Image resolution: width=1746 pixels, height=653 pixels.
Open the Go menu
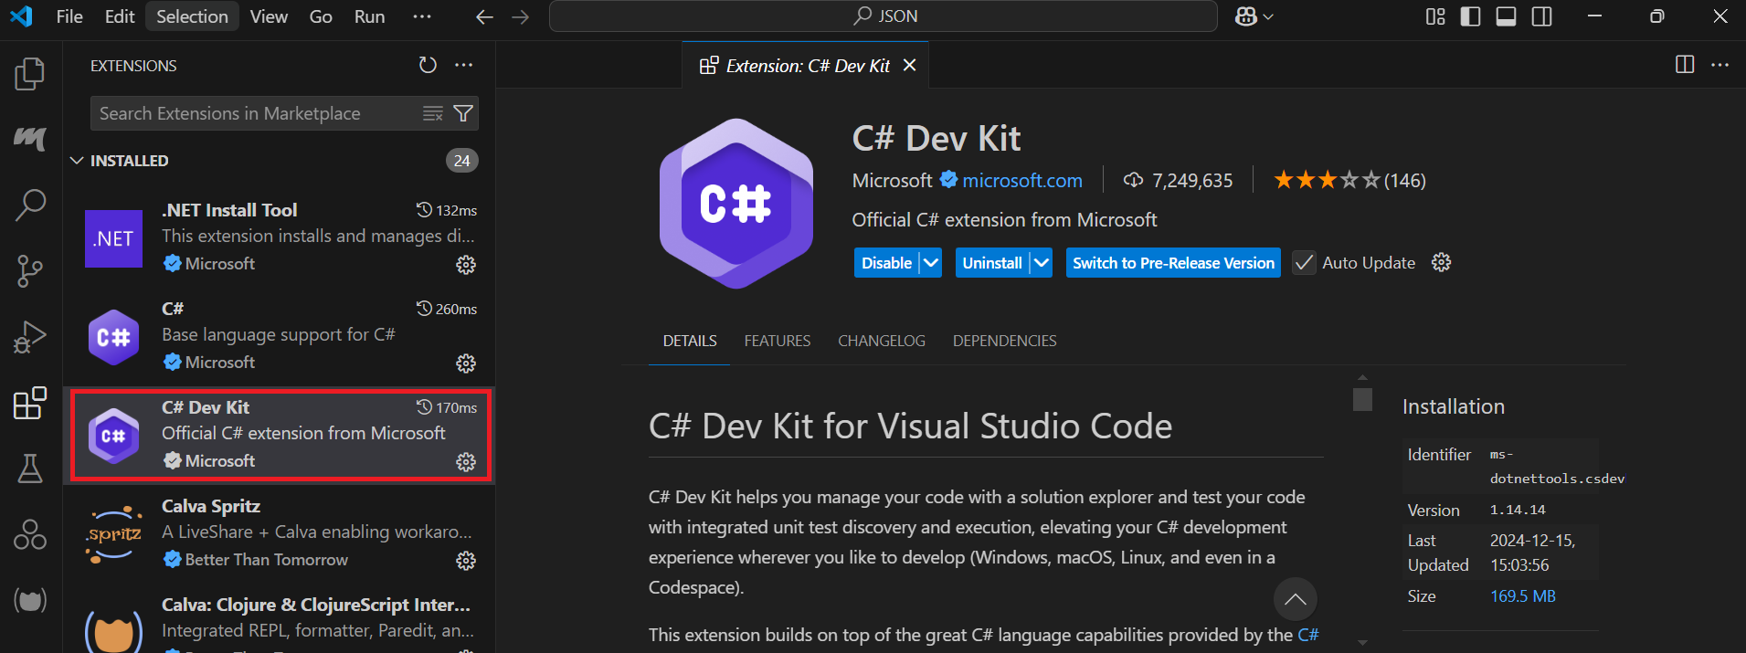tap(321, 16)
